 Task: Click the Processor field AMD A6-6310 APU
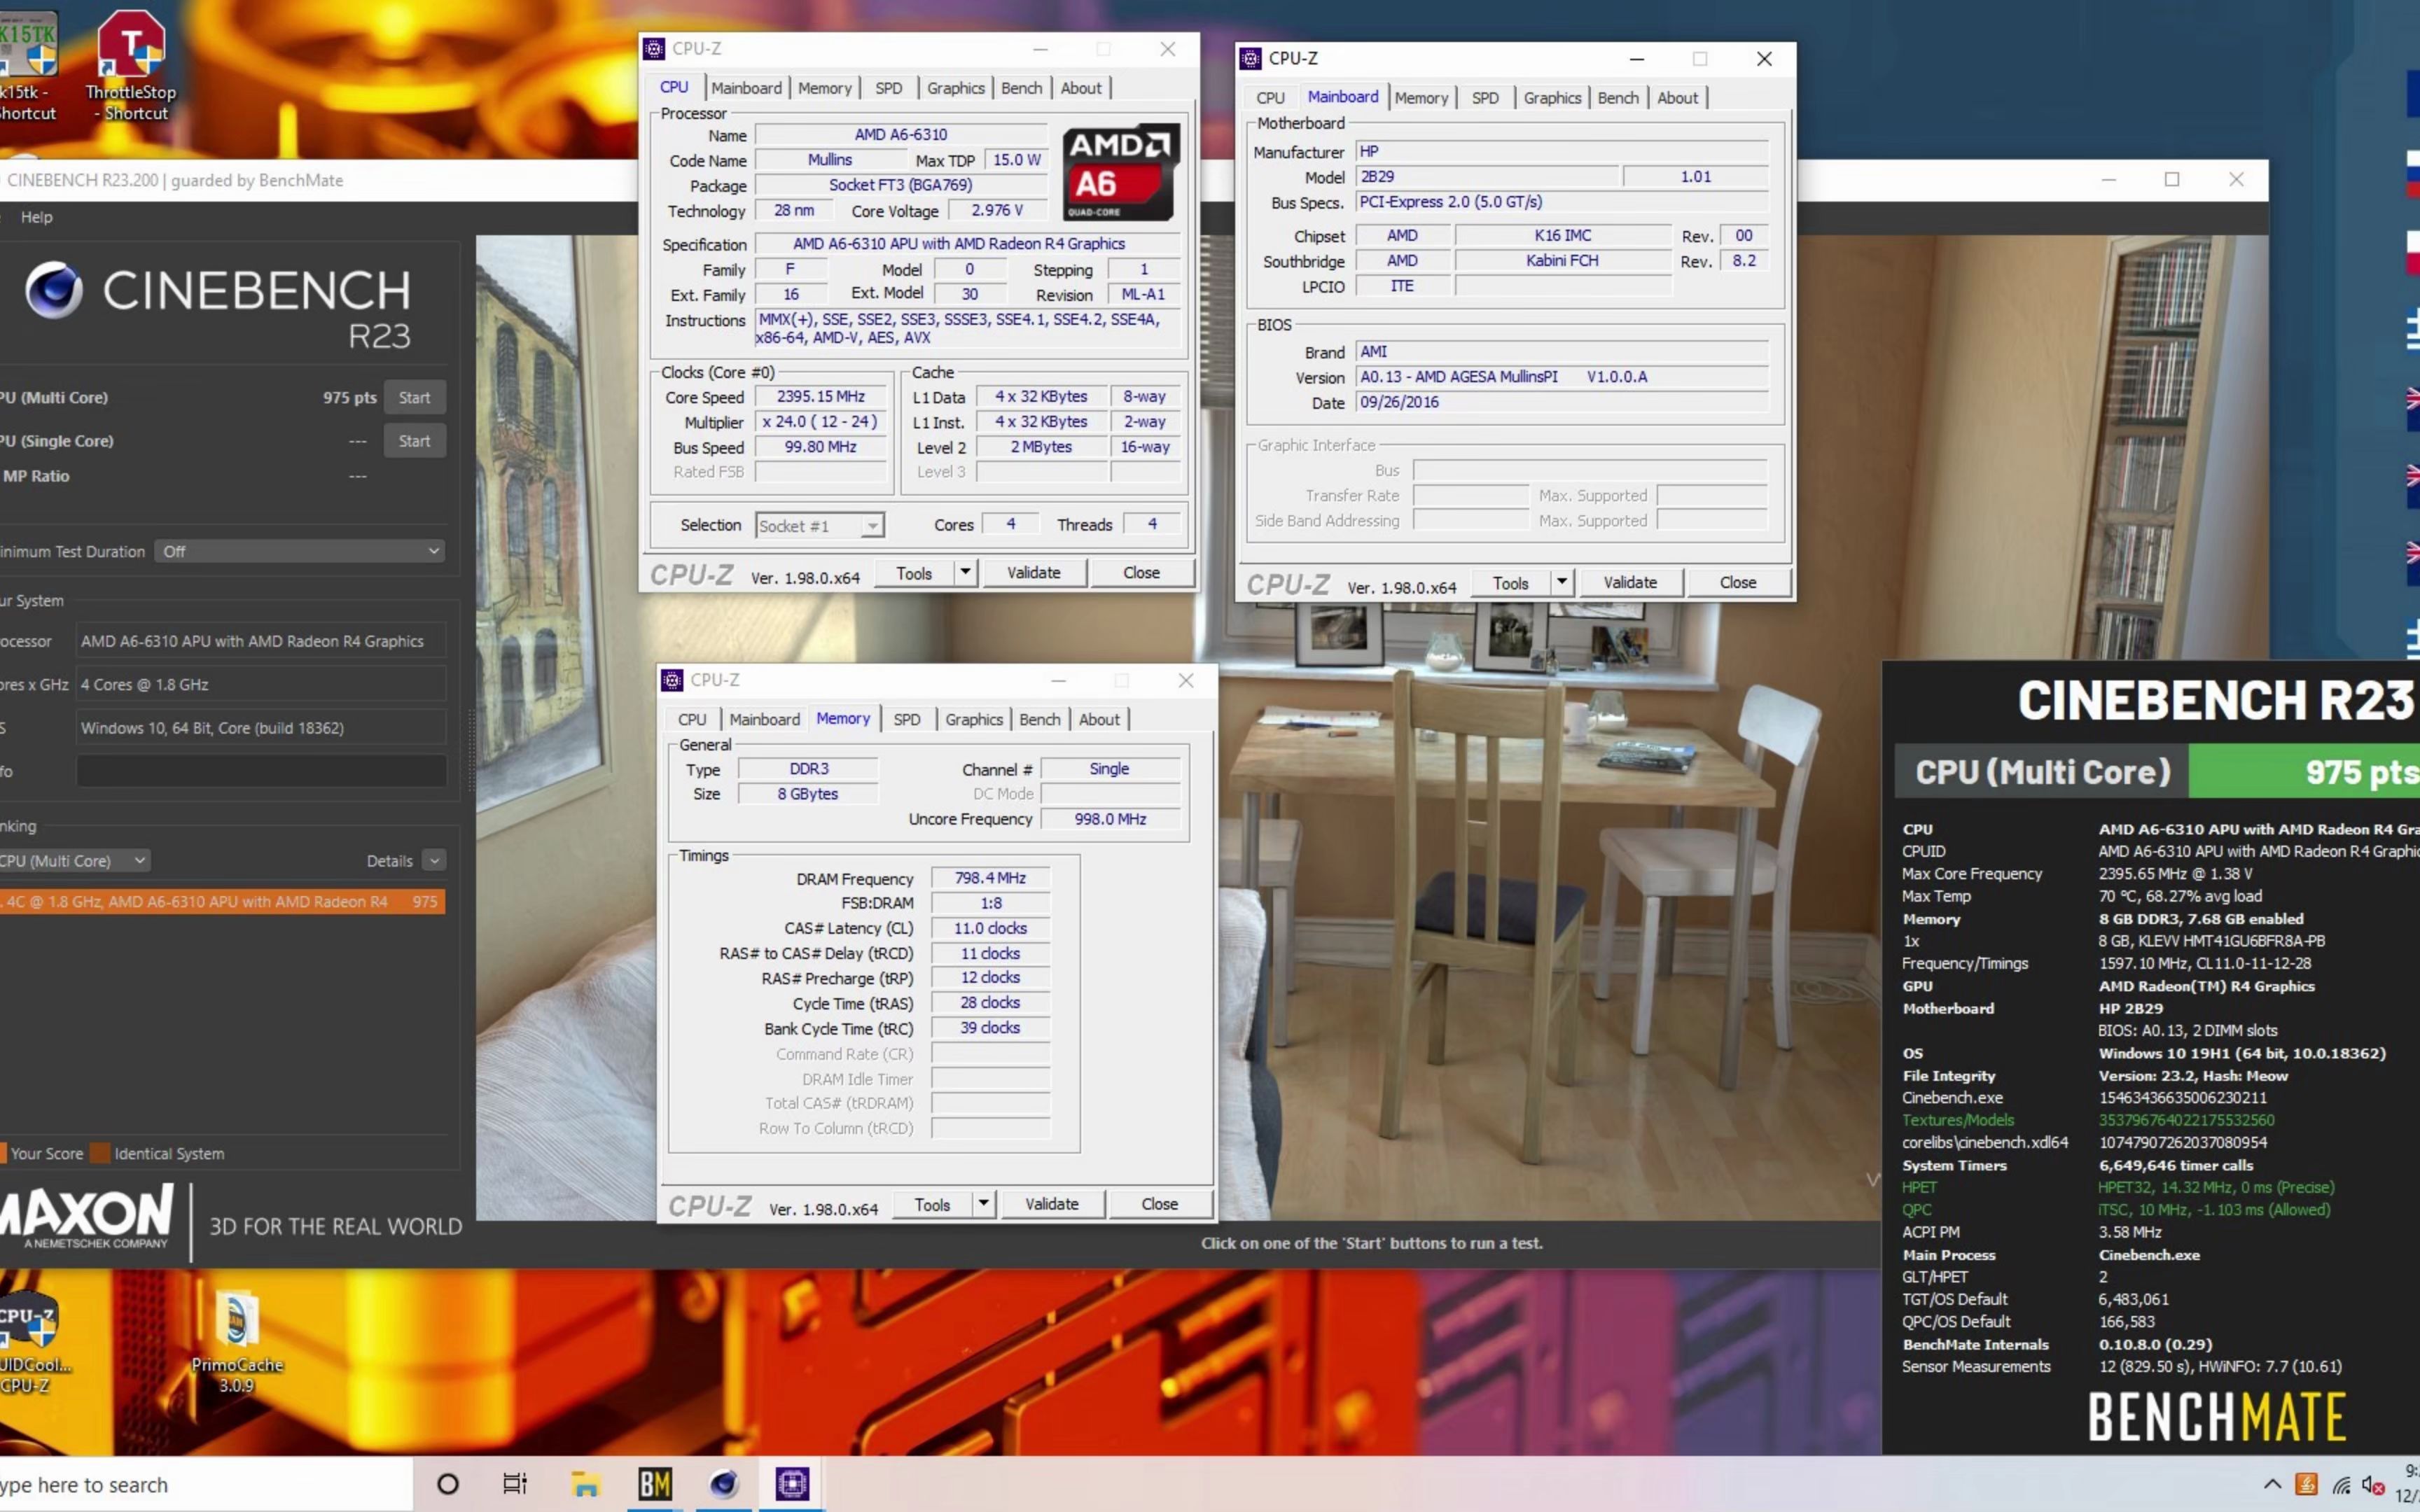coord(261,641)
